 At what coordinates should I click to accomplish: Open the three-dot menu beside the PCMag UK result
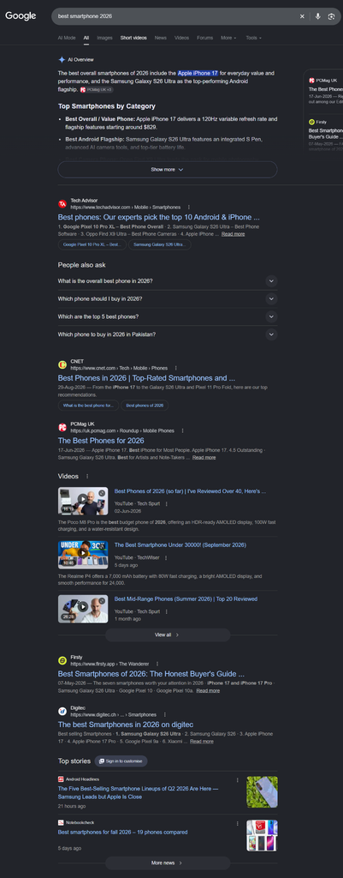(x=182, y=430)
